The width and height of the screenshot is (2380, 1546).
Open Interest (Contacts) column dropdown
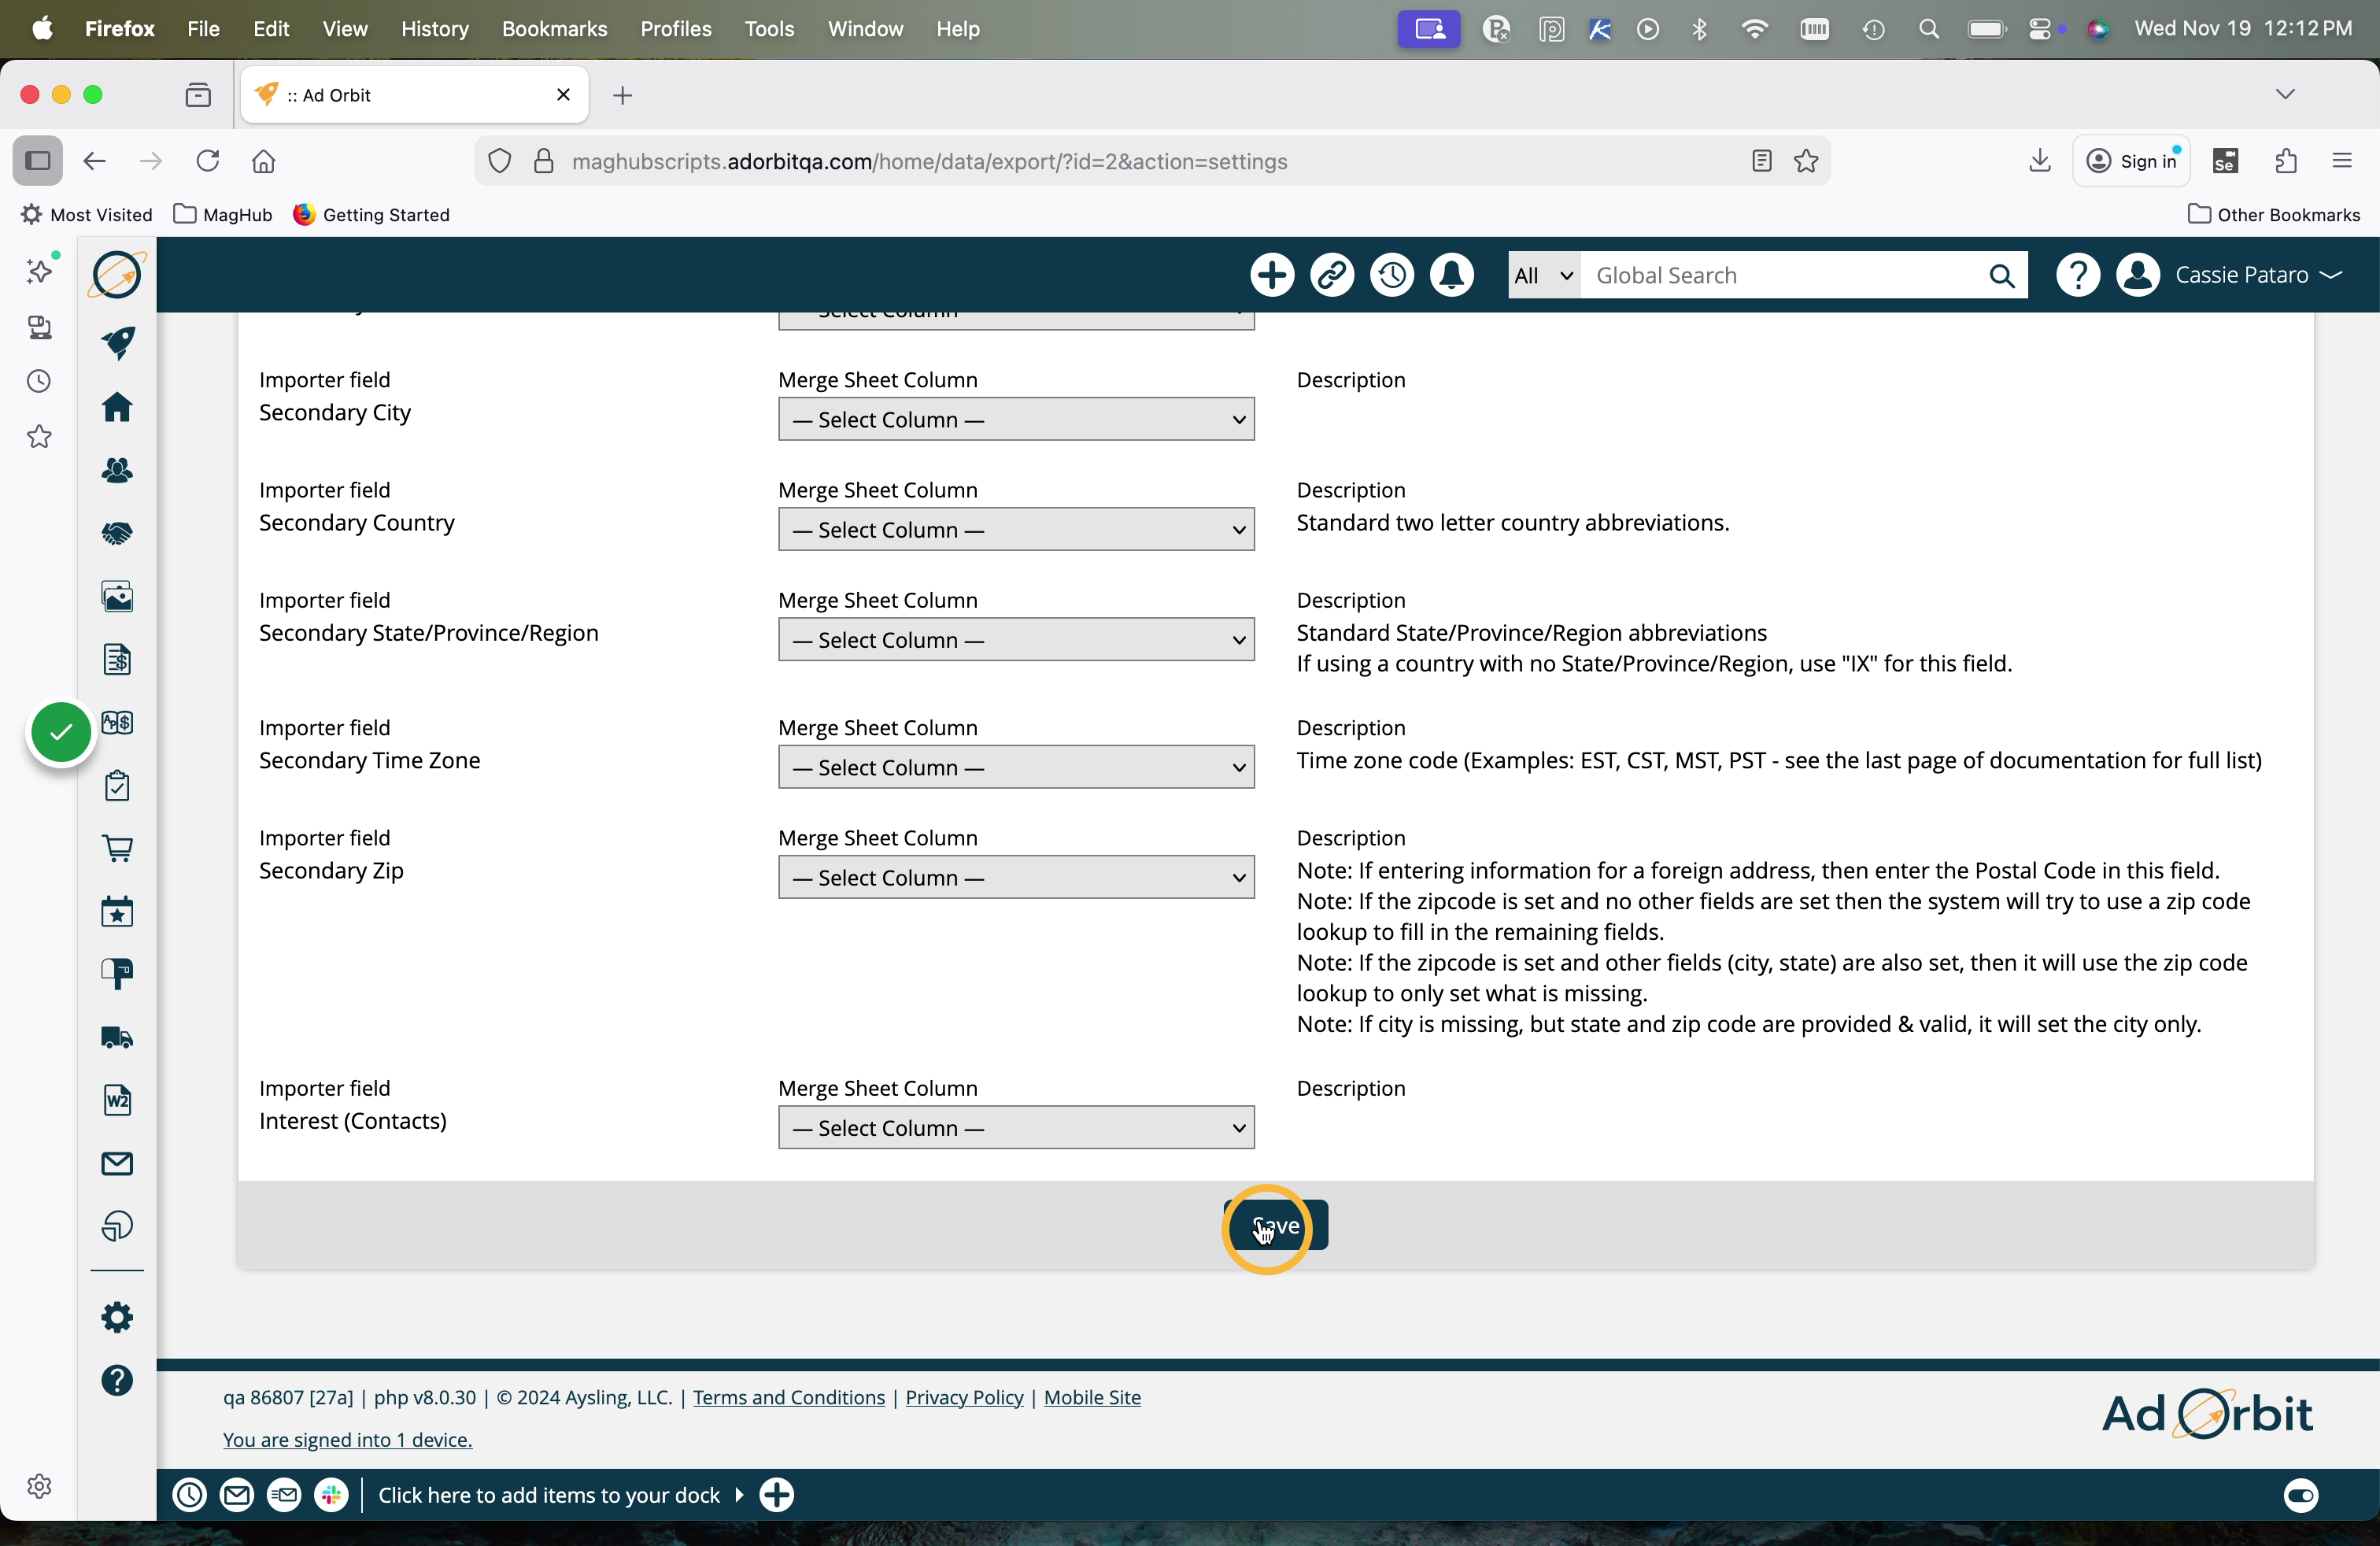pyautogui.click(x=1016, y=1127)
